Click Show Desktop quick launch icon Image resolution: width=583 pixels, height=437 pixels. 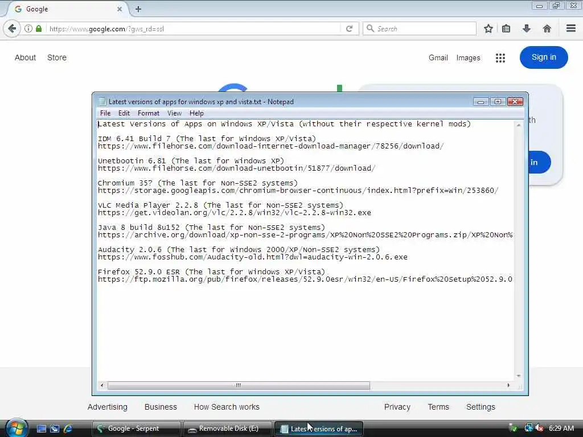coord(42,428)
